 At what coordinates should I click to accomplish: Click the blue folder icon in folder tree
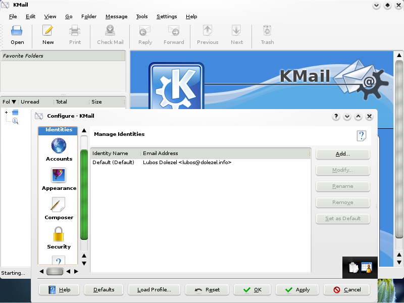[15, 112]
